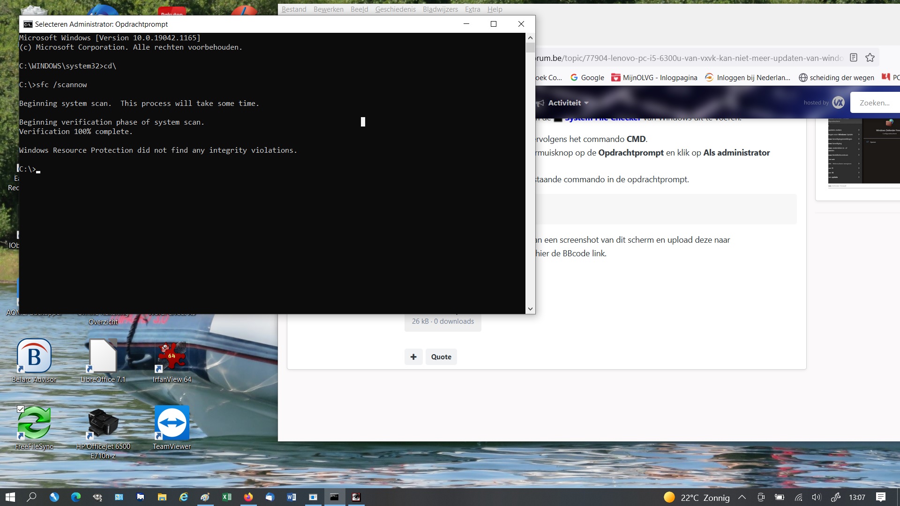Open File Explorer on the taskbar

[162, 498]
